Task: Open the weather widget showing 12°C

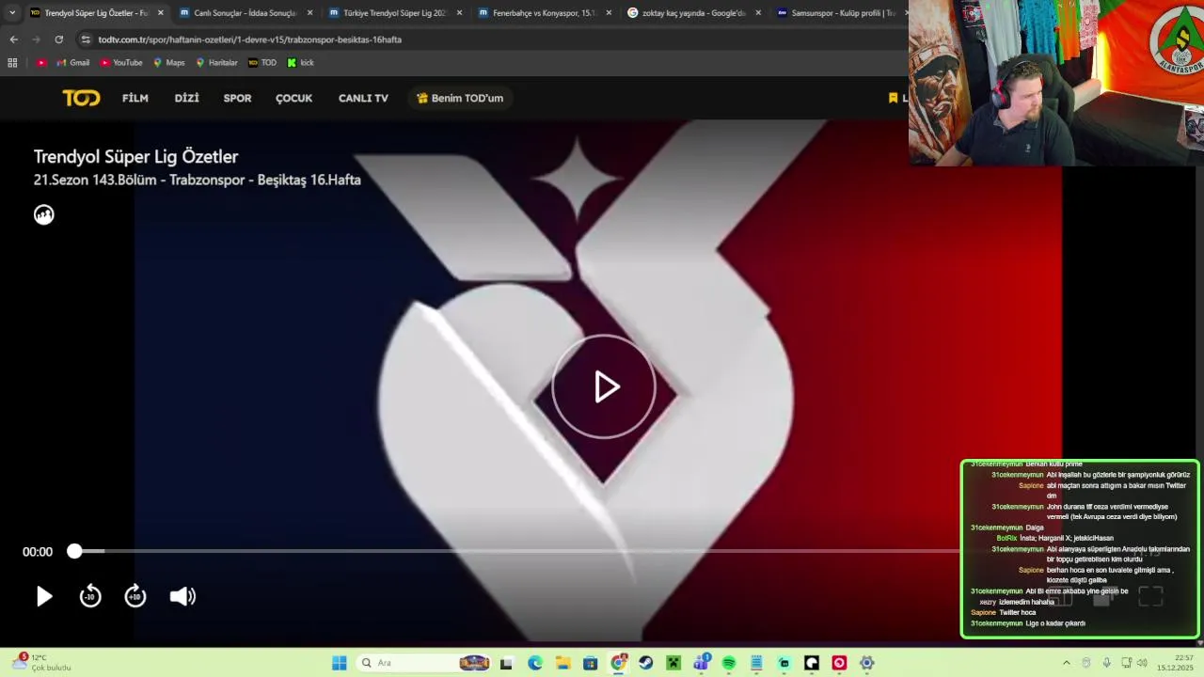Action: click(x=40, y=663)
